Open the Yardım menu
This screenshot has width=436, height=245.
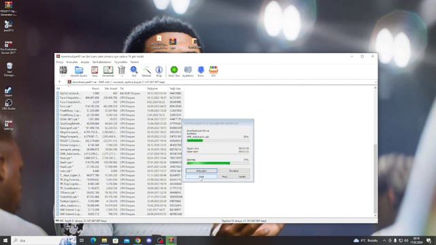(x=135, y=62)
